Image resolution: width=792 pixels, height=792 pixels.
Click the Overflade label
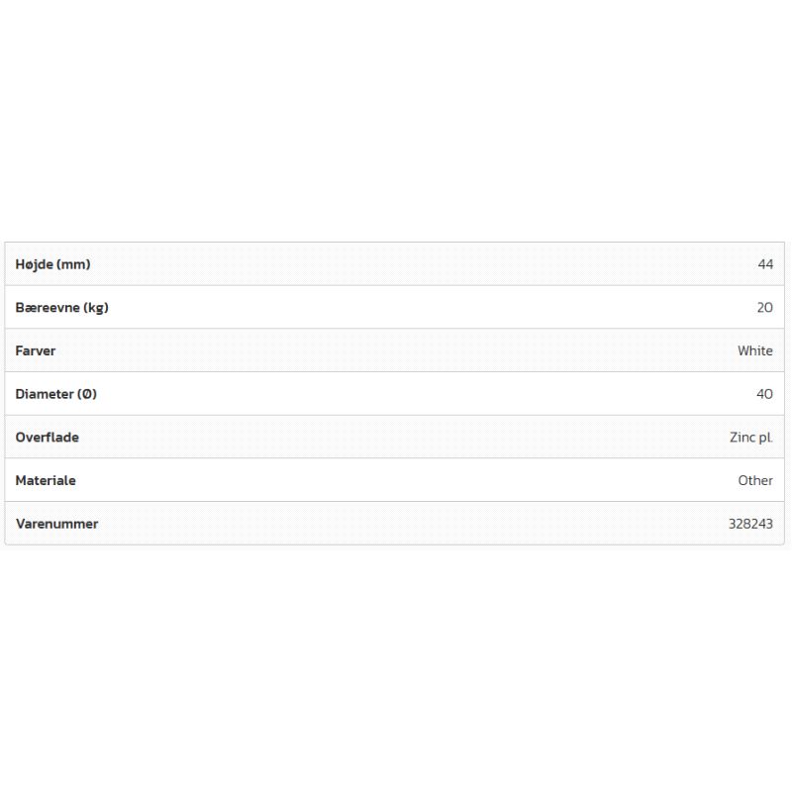click(47, 437)
